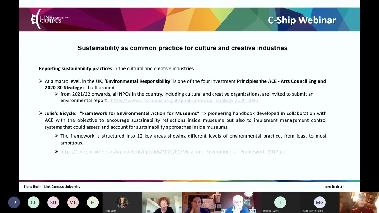Select the dark-haired woman's video beside bookshelf
Image resolution: width=379 pixels, height=213 pixels.
coord(201,202)
